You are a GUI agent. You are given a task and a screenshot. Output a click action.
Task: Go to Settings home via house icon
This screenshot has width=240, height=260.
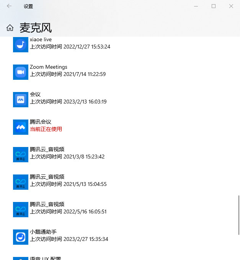coord(10,28)
